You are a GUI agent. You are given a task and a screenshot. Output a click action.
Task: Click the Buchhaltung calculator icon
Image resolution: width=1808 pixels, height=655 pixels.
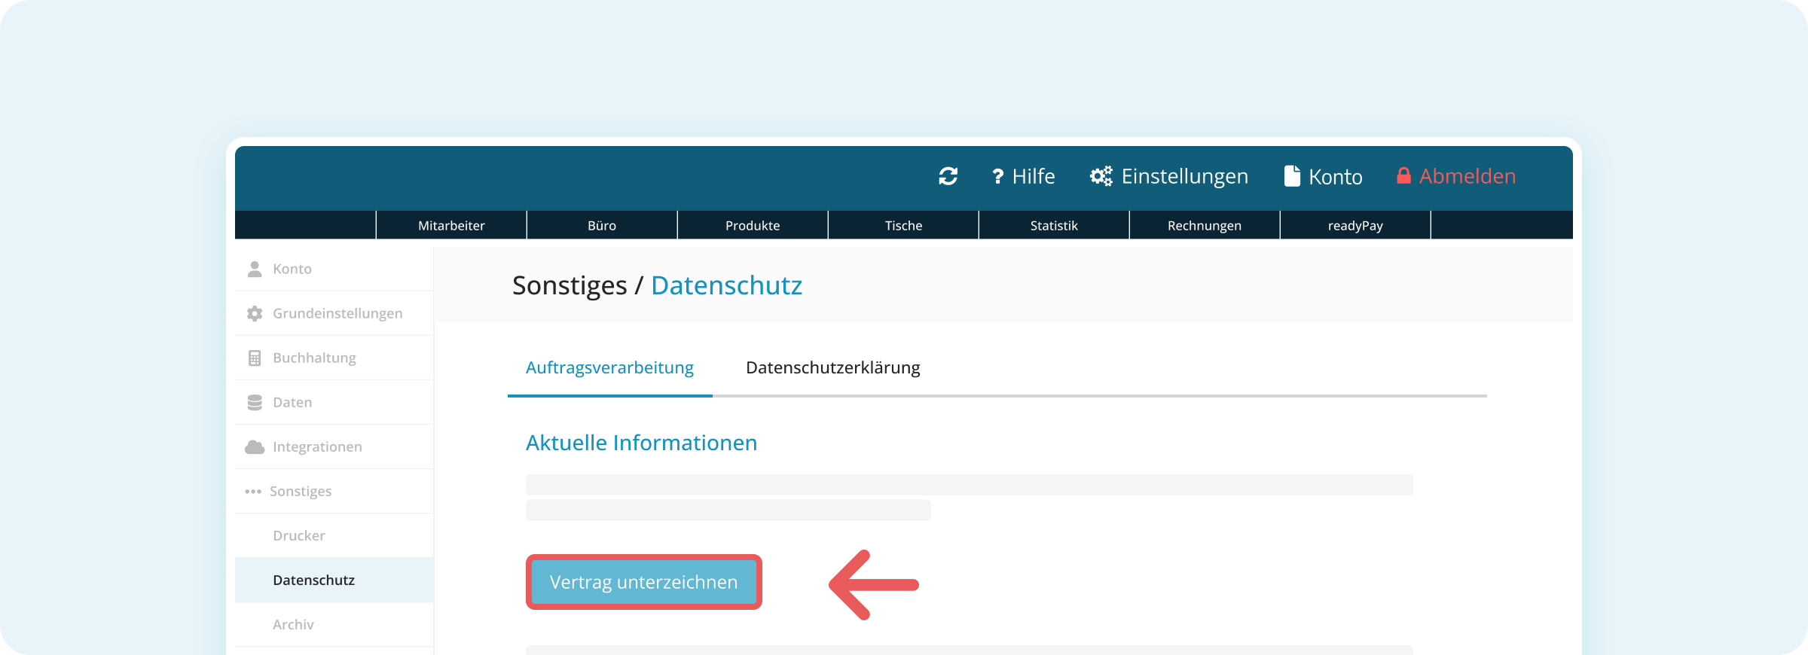click(255, 358)
